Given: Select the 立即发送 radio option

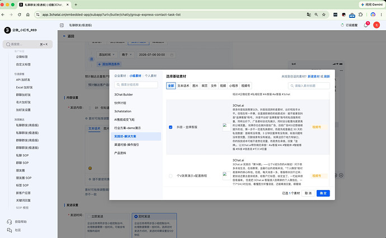Looking at the screenshot, I should click(x=89, y=216).
